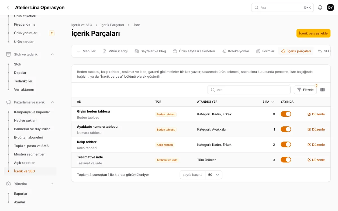Open the sayfa başına 50 dropdown
The height and width of the screenshot is (211, 338).
[x=214, y=175]
